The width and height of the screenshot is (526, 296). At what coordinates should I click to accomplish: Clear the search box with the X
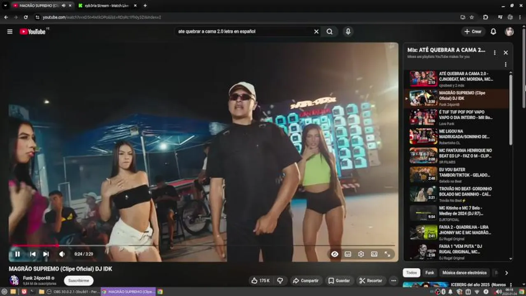click(317, 32)
